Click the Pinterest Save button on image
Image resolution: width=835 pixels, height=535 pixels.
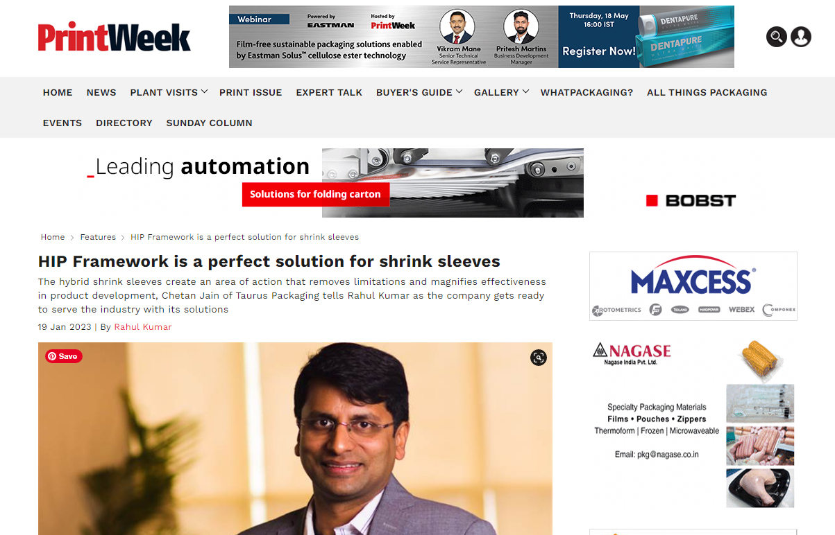point(64,356)
